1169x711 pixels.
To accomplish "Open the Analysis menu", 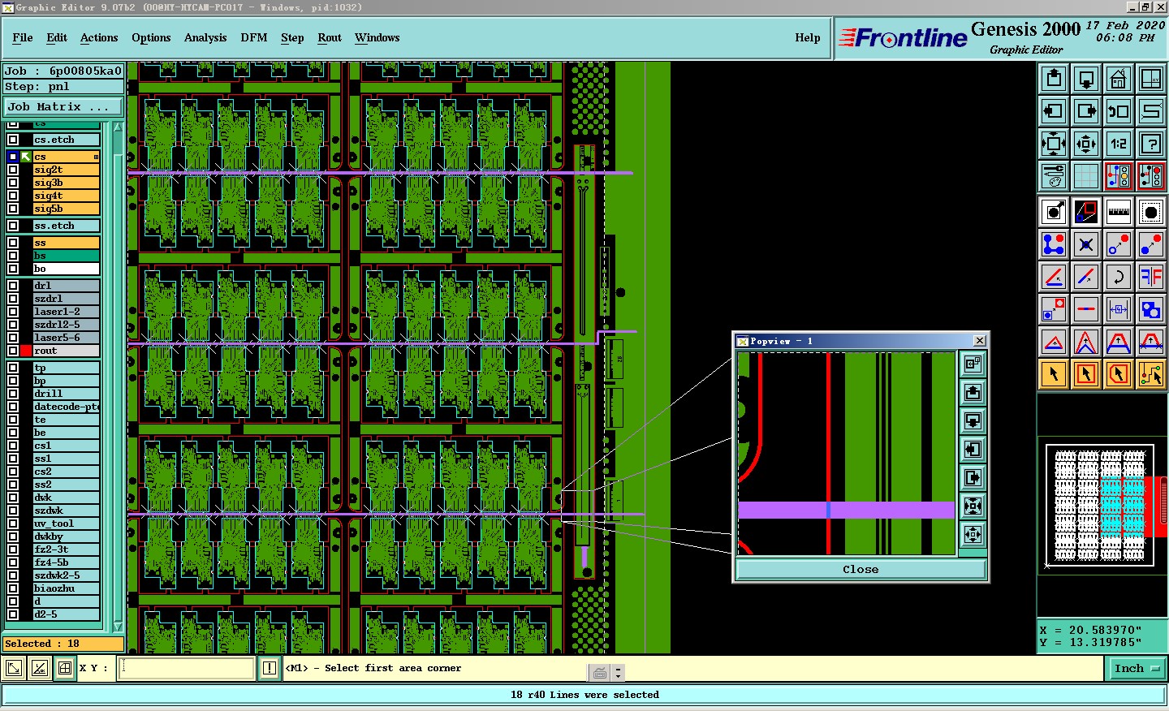I will (205, 37).
